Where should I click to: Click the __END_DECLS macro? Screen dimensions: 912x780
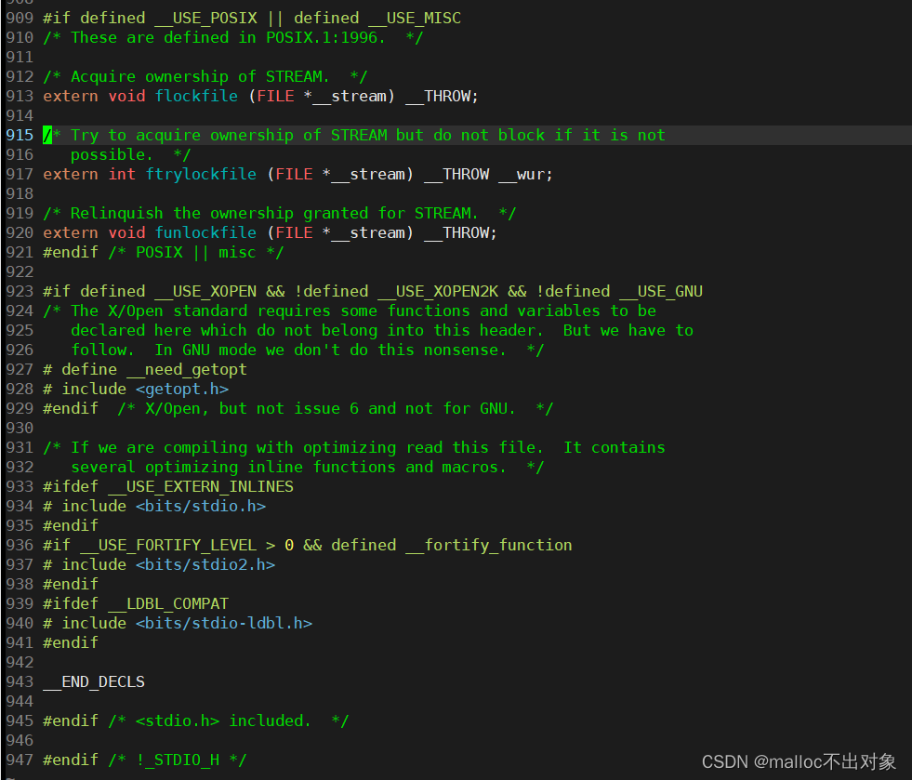coord(94,681)
